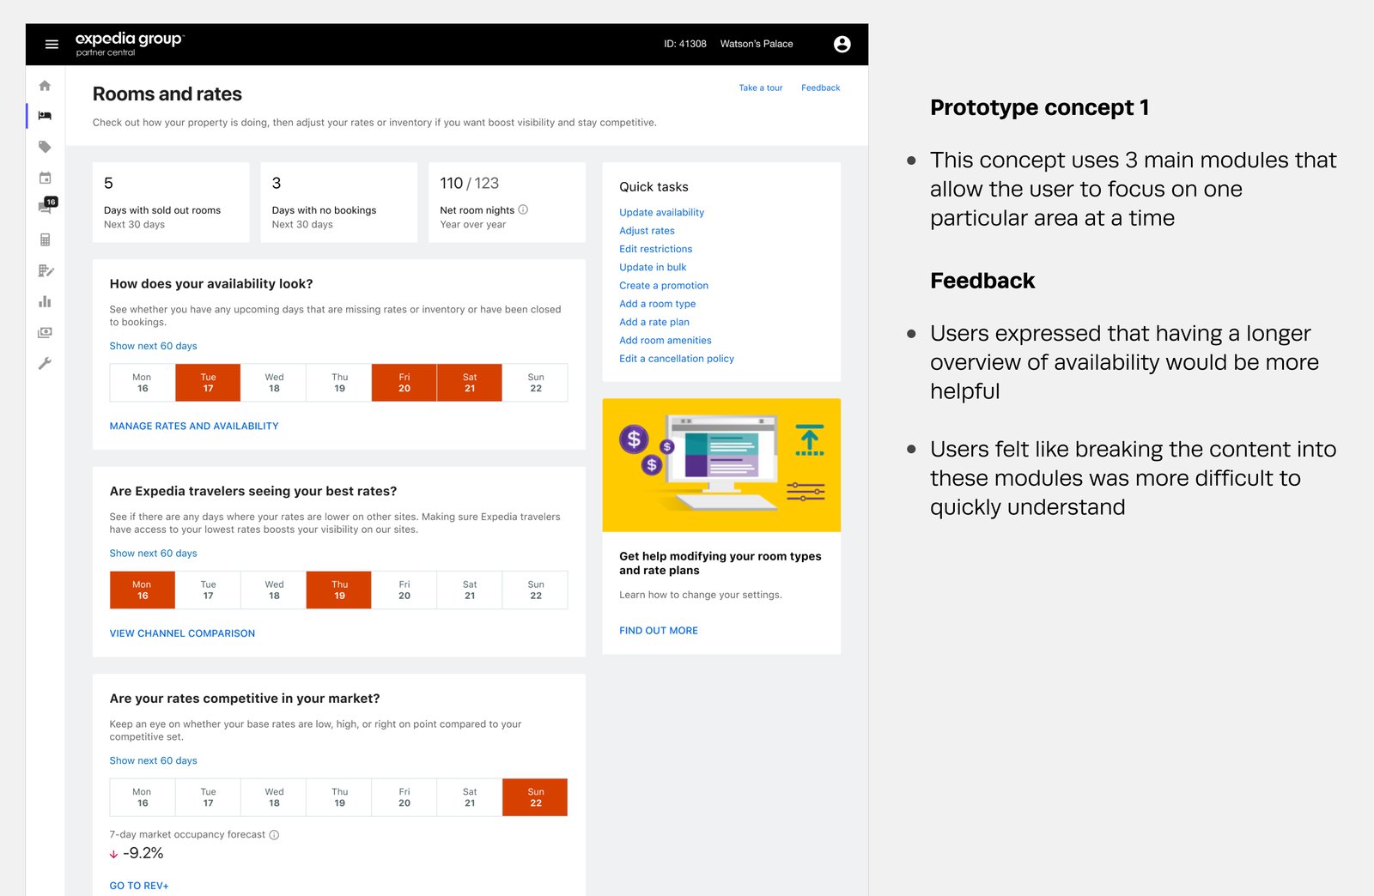Select the bed rooms icon in sidebar
This screenshot has width=1374, height=896.
click(x=45, y=116)
